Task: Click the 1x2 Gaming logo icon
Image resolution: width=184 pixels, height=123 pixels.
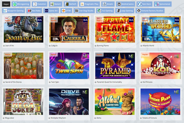Action: 99,11
